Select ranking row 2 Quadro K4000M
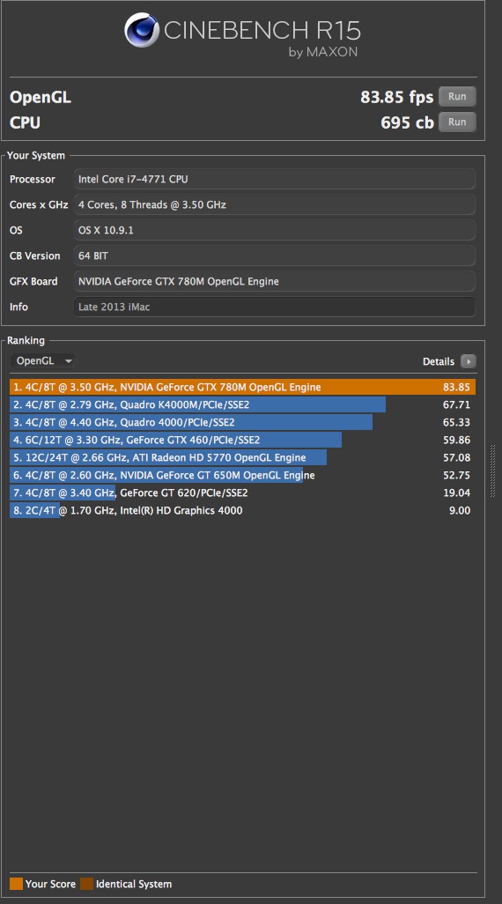 coord(243,404)
